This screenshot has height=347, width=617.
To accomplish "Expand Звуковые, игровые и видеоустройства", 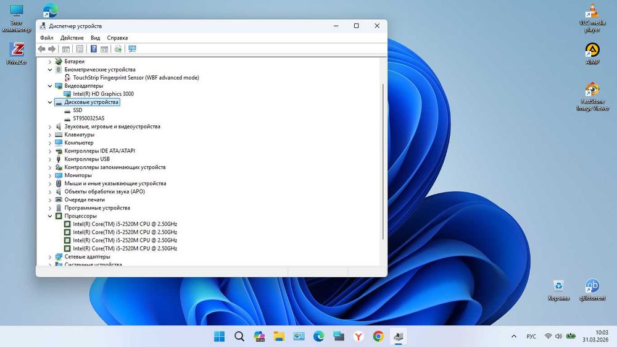I will coord(50,127).
